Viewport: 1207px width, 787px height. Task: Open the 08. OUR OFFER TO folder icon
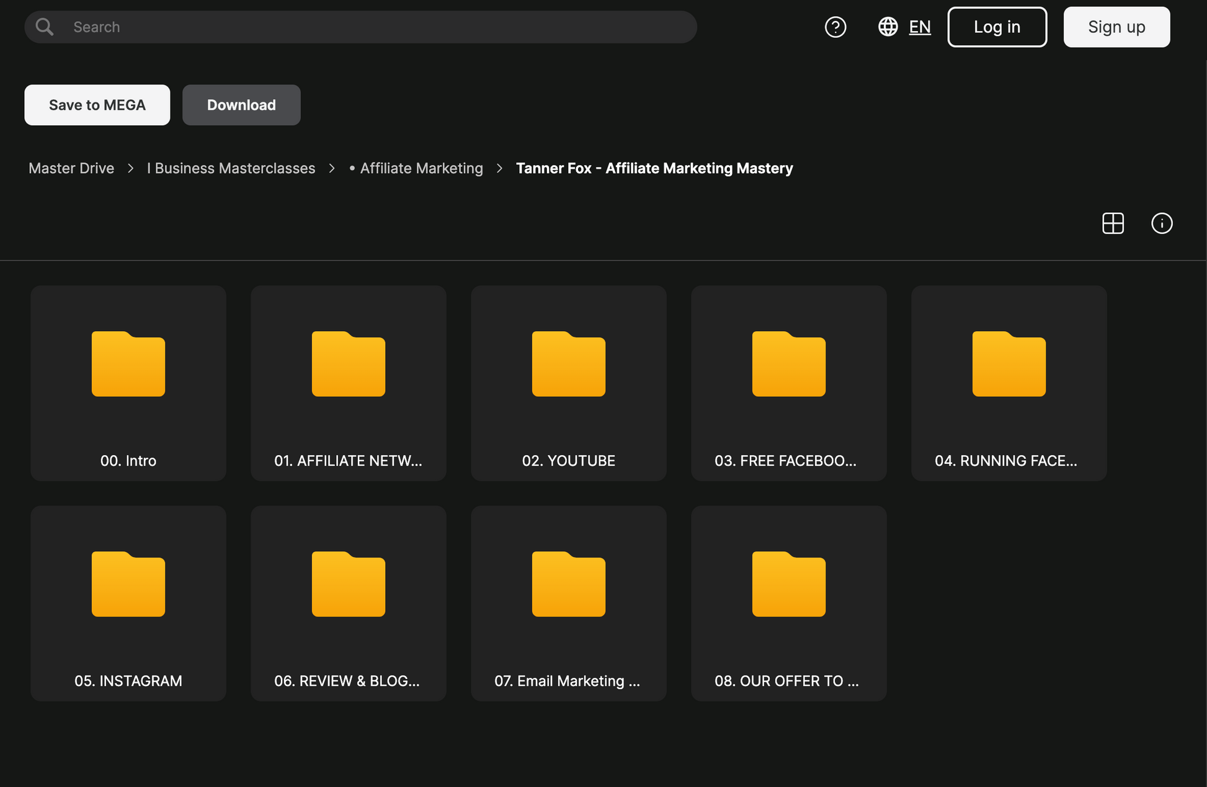click(x=789, y=584)
